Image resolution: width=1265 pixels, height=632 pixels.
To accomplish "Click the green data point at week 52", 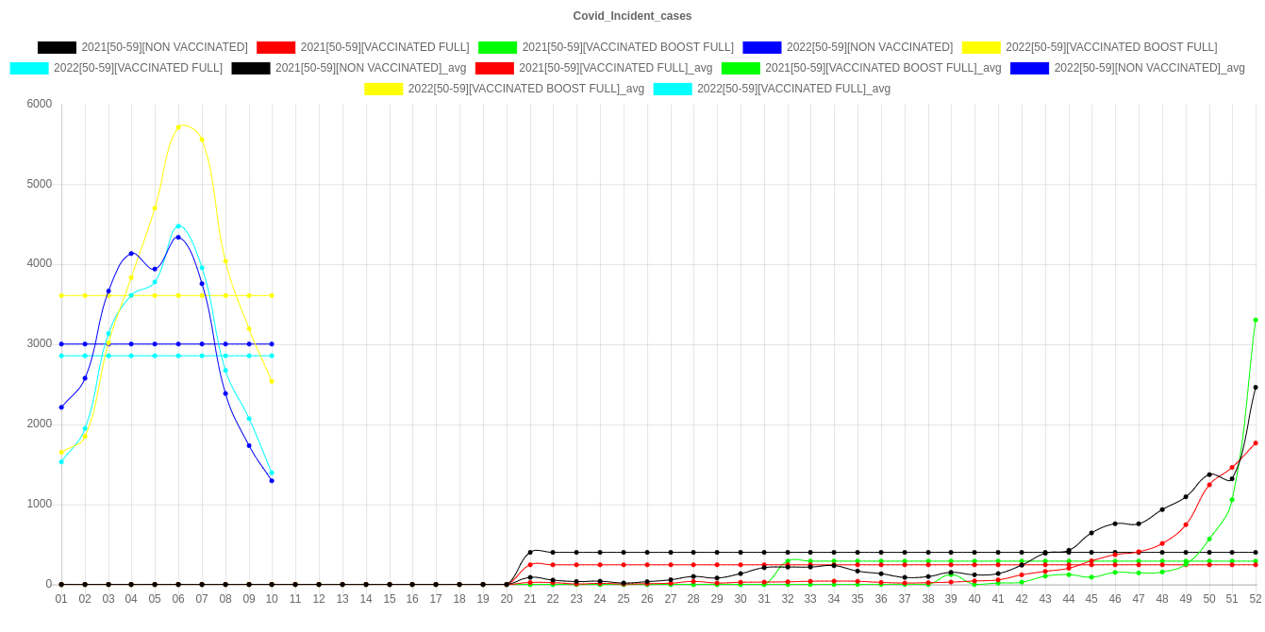I will (x=1256, y=321).
